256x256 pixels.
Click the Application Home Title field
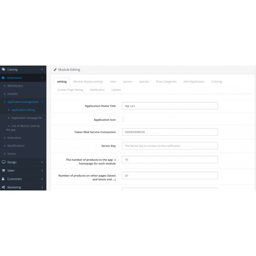click(170, 106)
